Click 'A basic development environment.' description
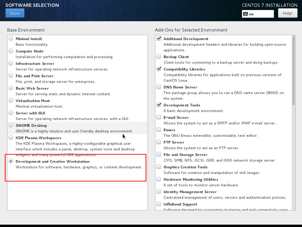302x227 pixels. click(x=193, y=111)
